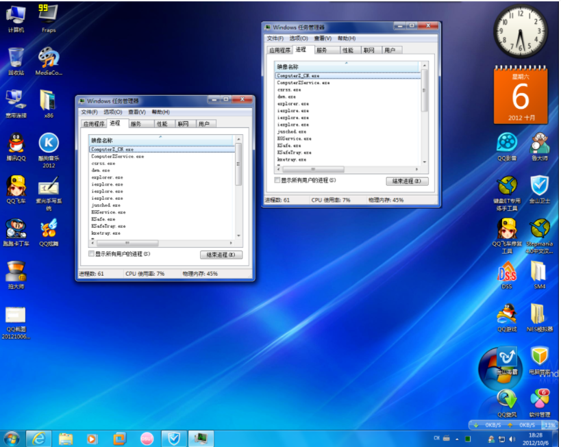Viewport: 561px width, 447px height.
Task: Open the 拍大师 desktop icon
Action: (16, 274)
